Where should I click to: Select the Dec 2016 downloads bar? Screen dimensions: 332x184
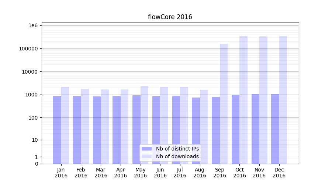pyautogui.click(x=283, y=99)
